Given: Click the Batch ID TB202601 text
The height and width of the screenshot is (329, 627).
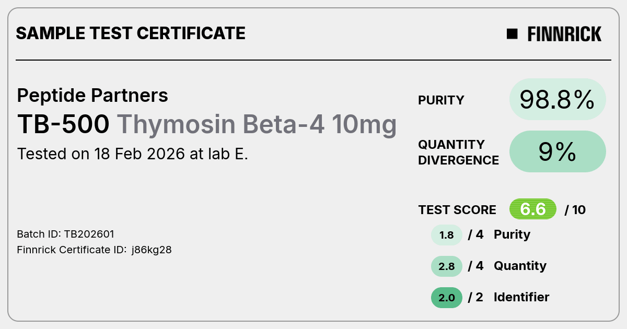Looking at the screenshot, I should 65,234.
